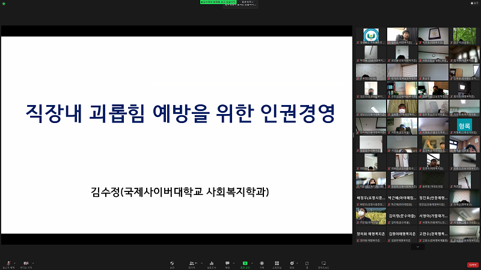Expand the arrow next to the Participants button
The height and width of the screenshot is (270, 481).
(201, 263)
